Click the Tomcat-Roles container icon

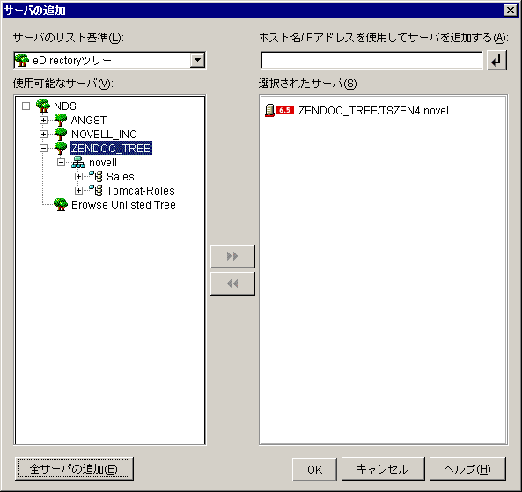96,190
